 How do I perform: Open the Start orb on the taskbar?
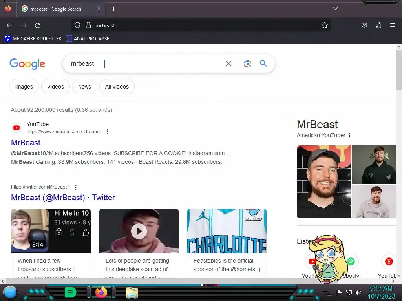[10, 293]
